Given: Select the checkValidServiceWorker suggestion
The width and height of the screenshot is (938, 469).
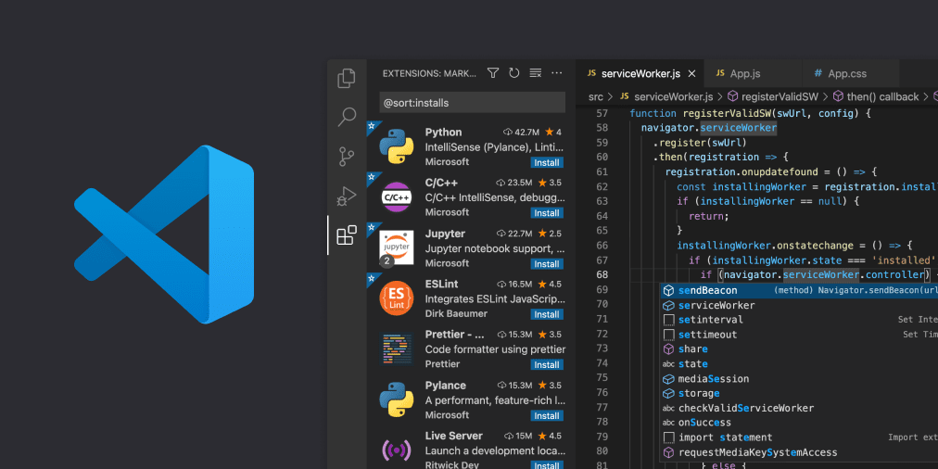Looking at the screenshot, I should (x=799, y=408).
